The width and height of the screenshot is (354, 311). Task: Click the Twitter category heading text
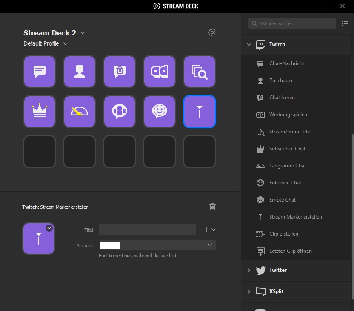point(278,270)
